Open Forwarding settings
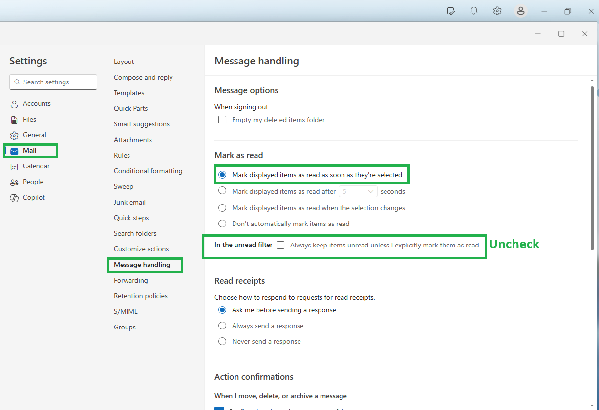The width and height of the screenshot is (599, 410). point(130,280)
